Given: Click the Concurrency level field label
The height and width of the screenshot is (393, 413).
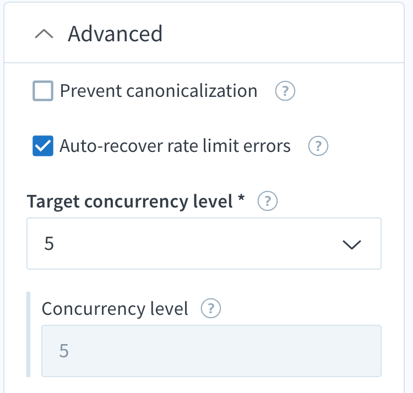Looking at the screenshot, I should click(x=115, y=309).
